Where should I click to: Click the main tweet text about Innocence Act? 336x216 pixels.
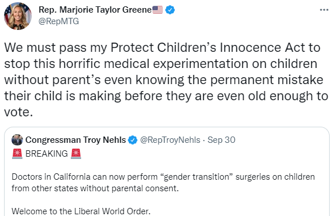[x=166, y=80]
